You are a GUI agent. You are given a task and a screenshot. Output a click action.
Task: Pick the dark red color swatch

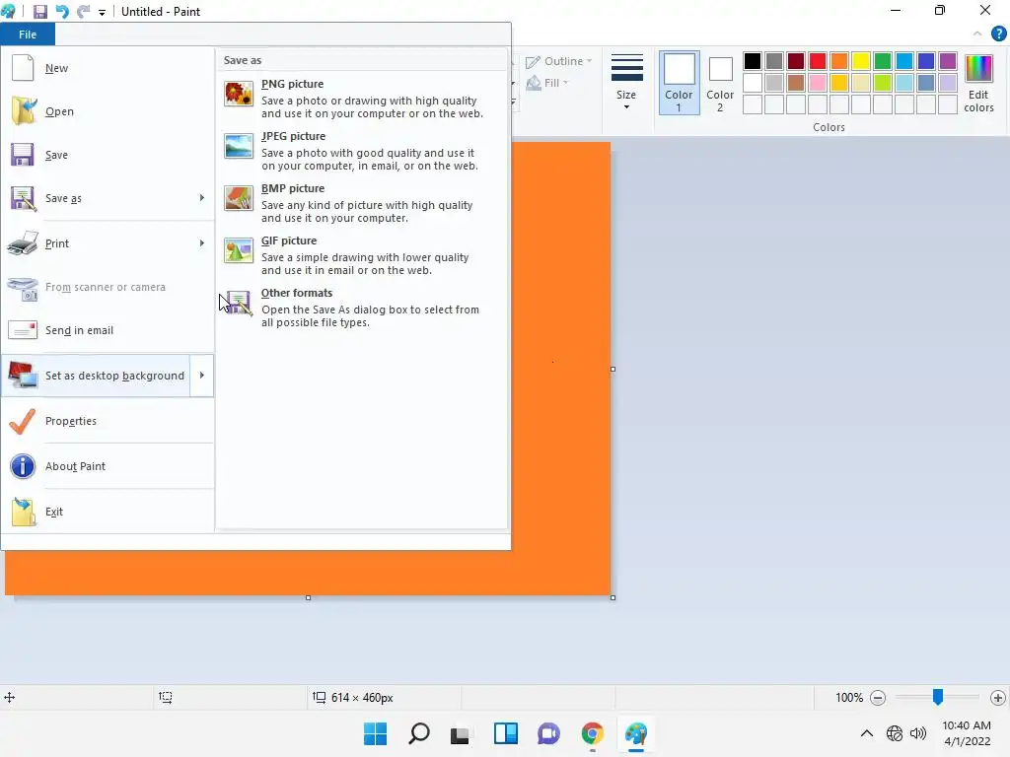[x=796, y=61]
